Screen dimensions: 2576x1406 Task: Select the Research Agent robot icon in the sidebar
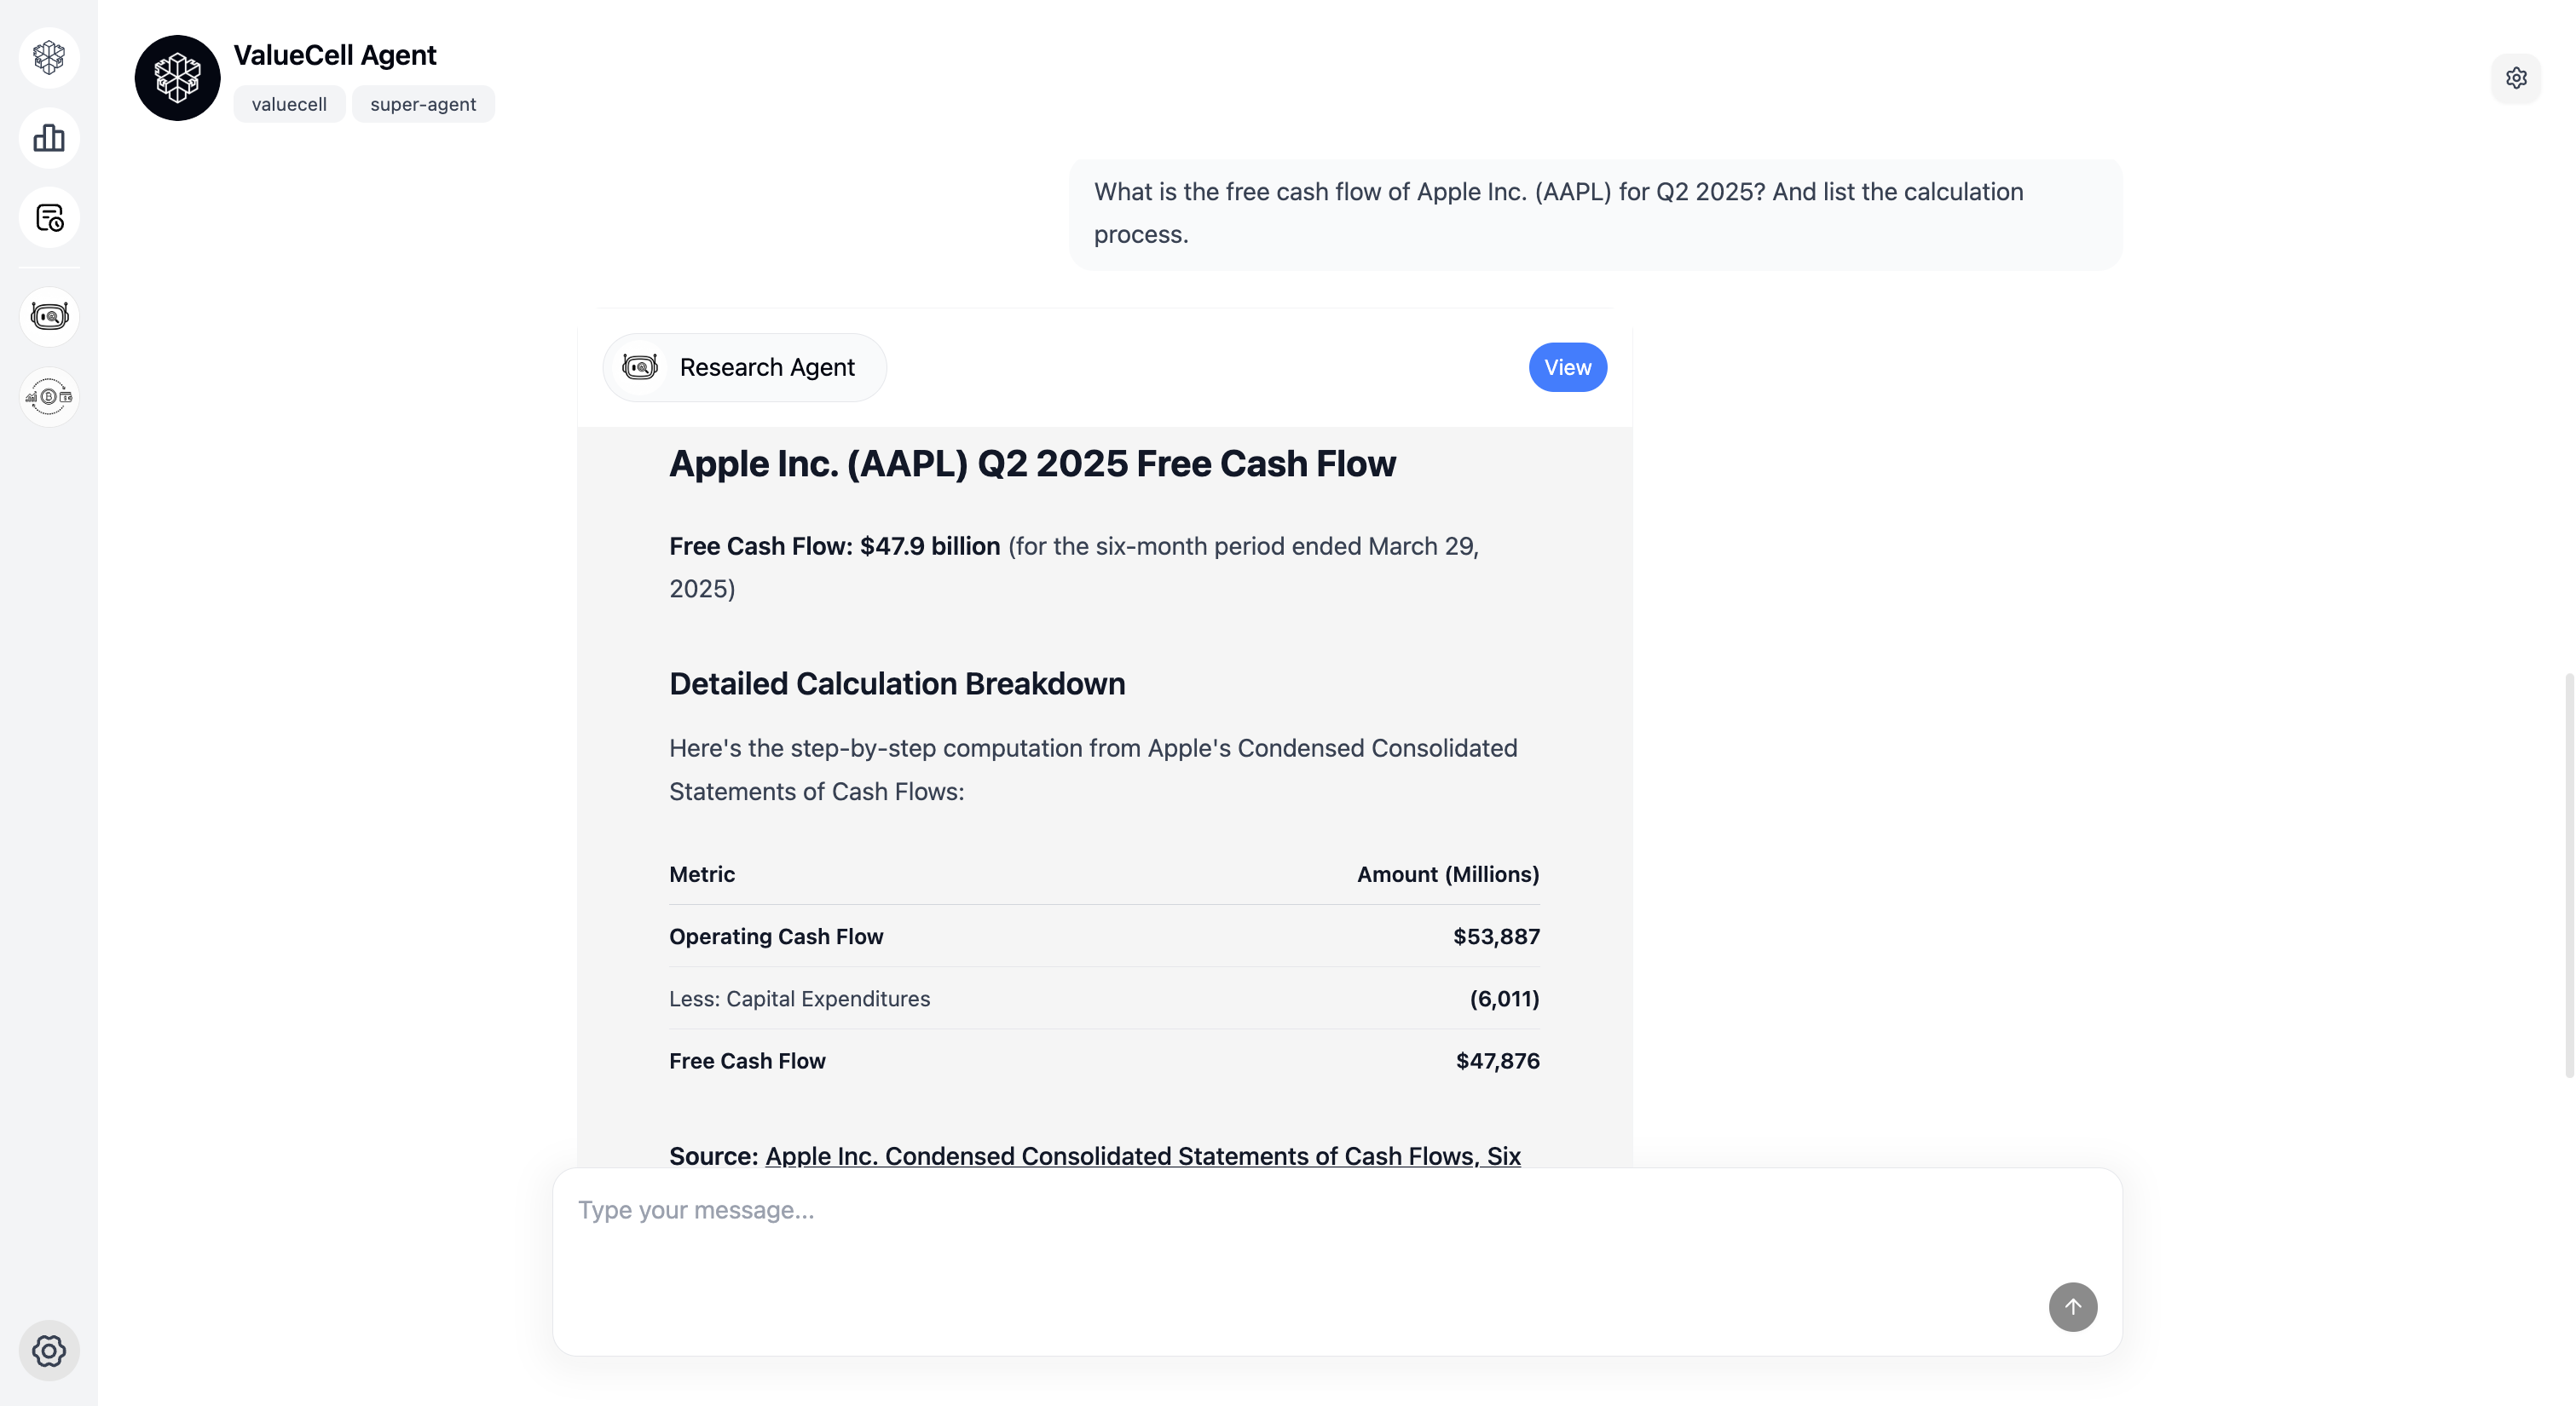(x=49, y=316)
